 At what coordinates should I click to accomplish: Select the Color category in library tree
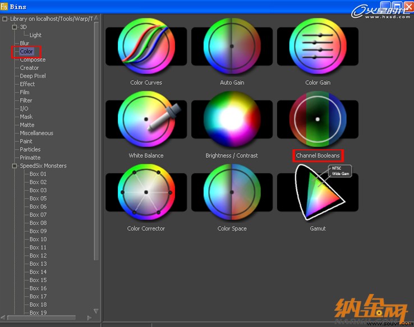click(x=26, y=52)
